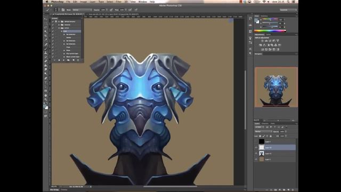341x192 pixels.
Task: Click the Vibrance adjustment icon
Action: [x=278, y=41]
